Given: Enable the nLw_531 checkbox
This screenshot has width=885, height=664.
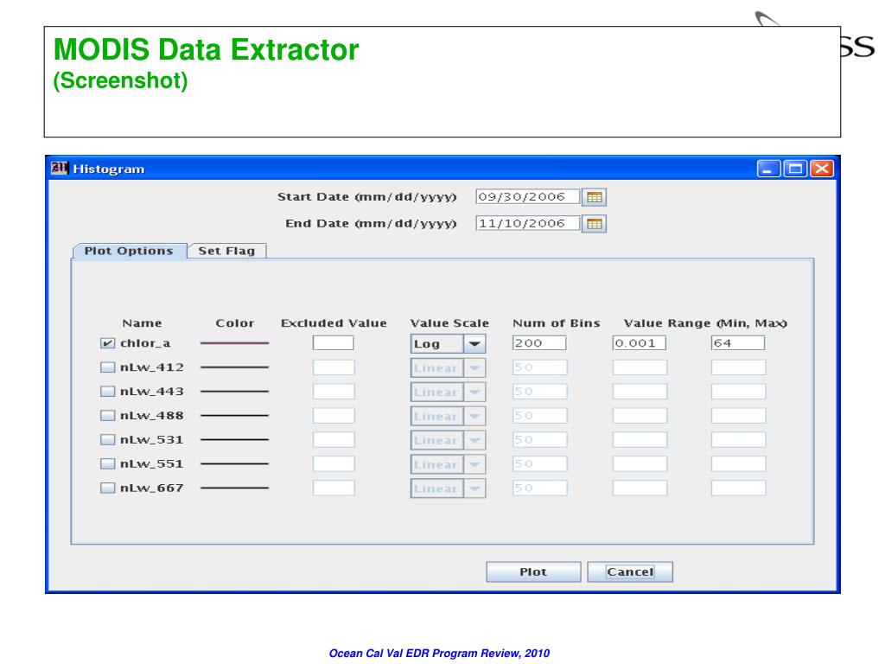Looking at the screenshot, I should tap(107, 439).
